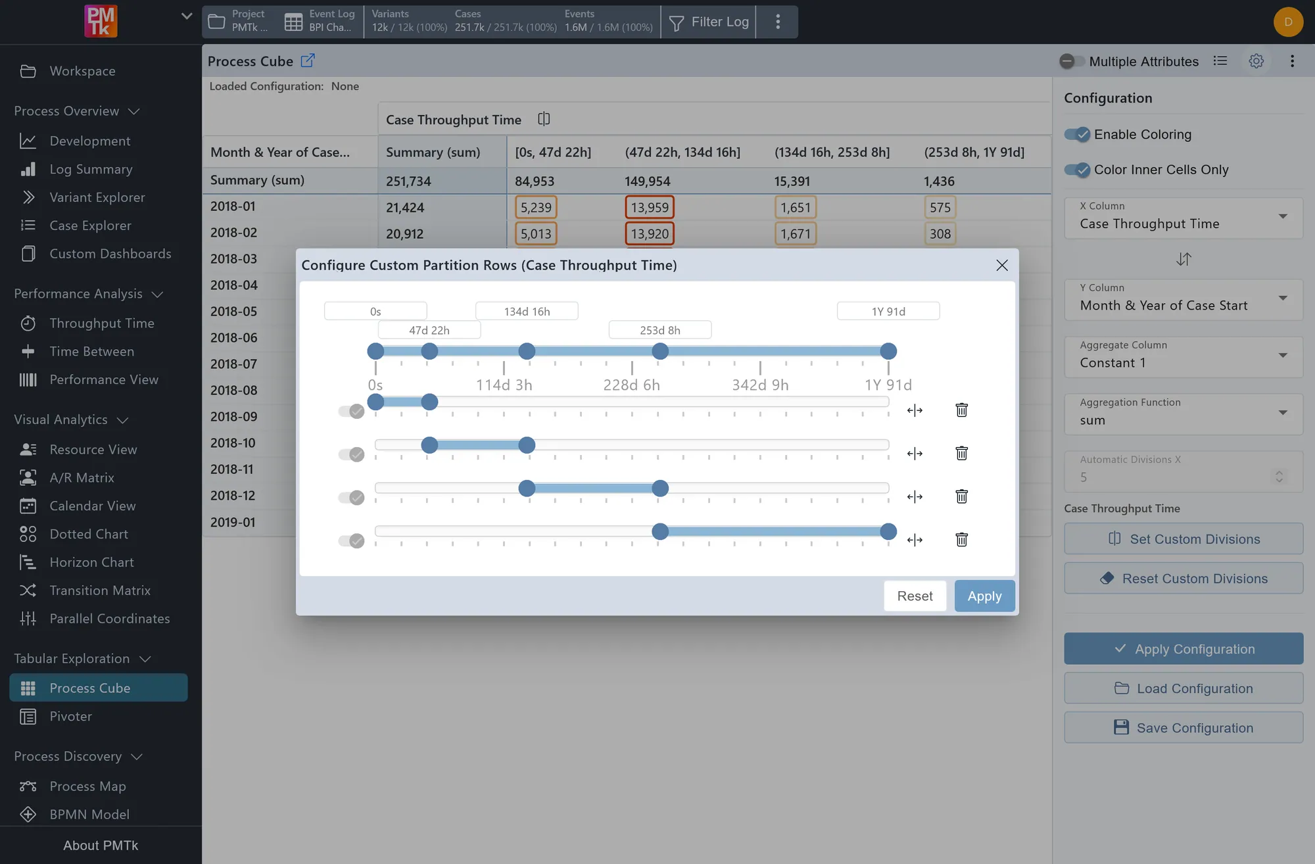Toggle the fourth partition row switch
The image size is (1315, 864).
click(351, 541)
